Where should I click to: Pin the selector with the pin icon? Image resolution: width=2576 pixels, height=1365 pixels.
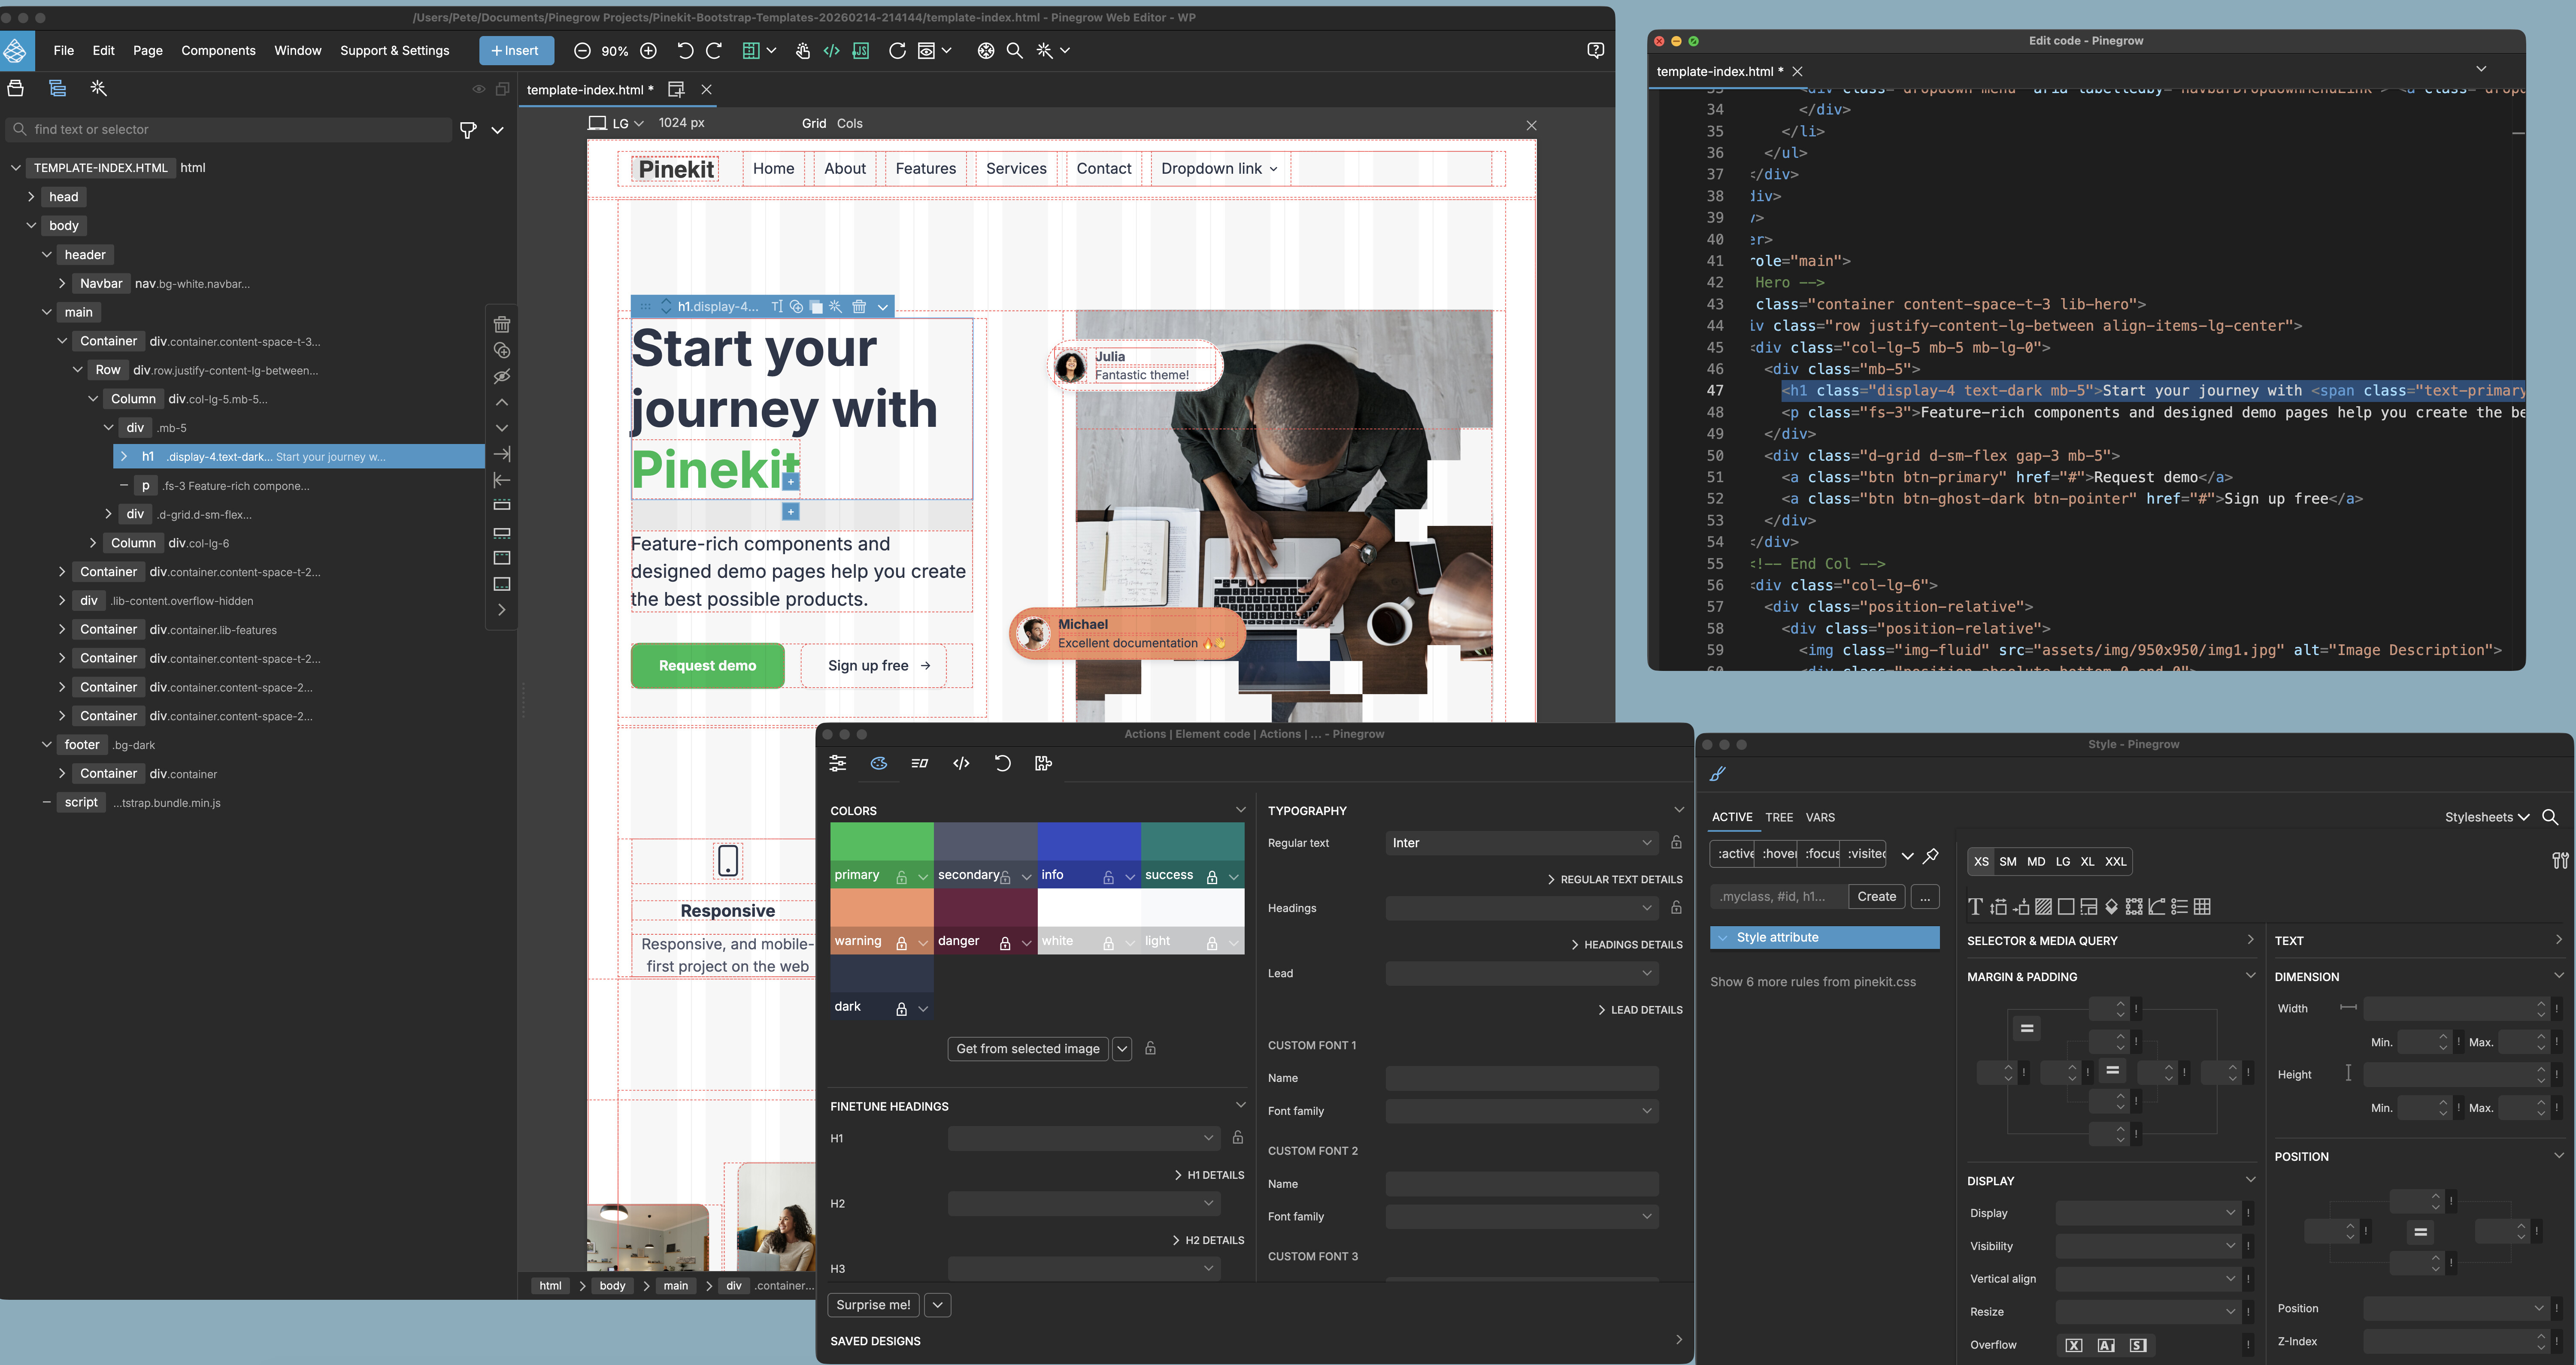(x=1931, y=855)
